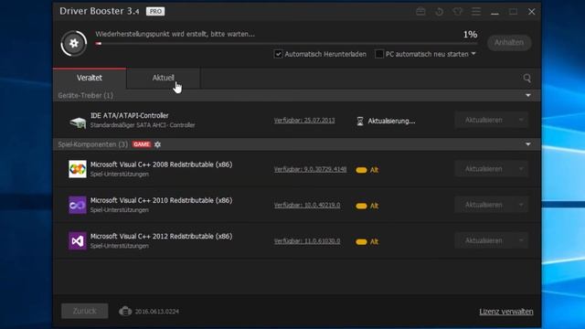Click the Standardmäßiger SATA AHCI-Controller subtitle
This screenshot has width=585, height=329.
(x=143, y=125)
